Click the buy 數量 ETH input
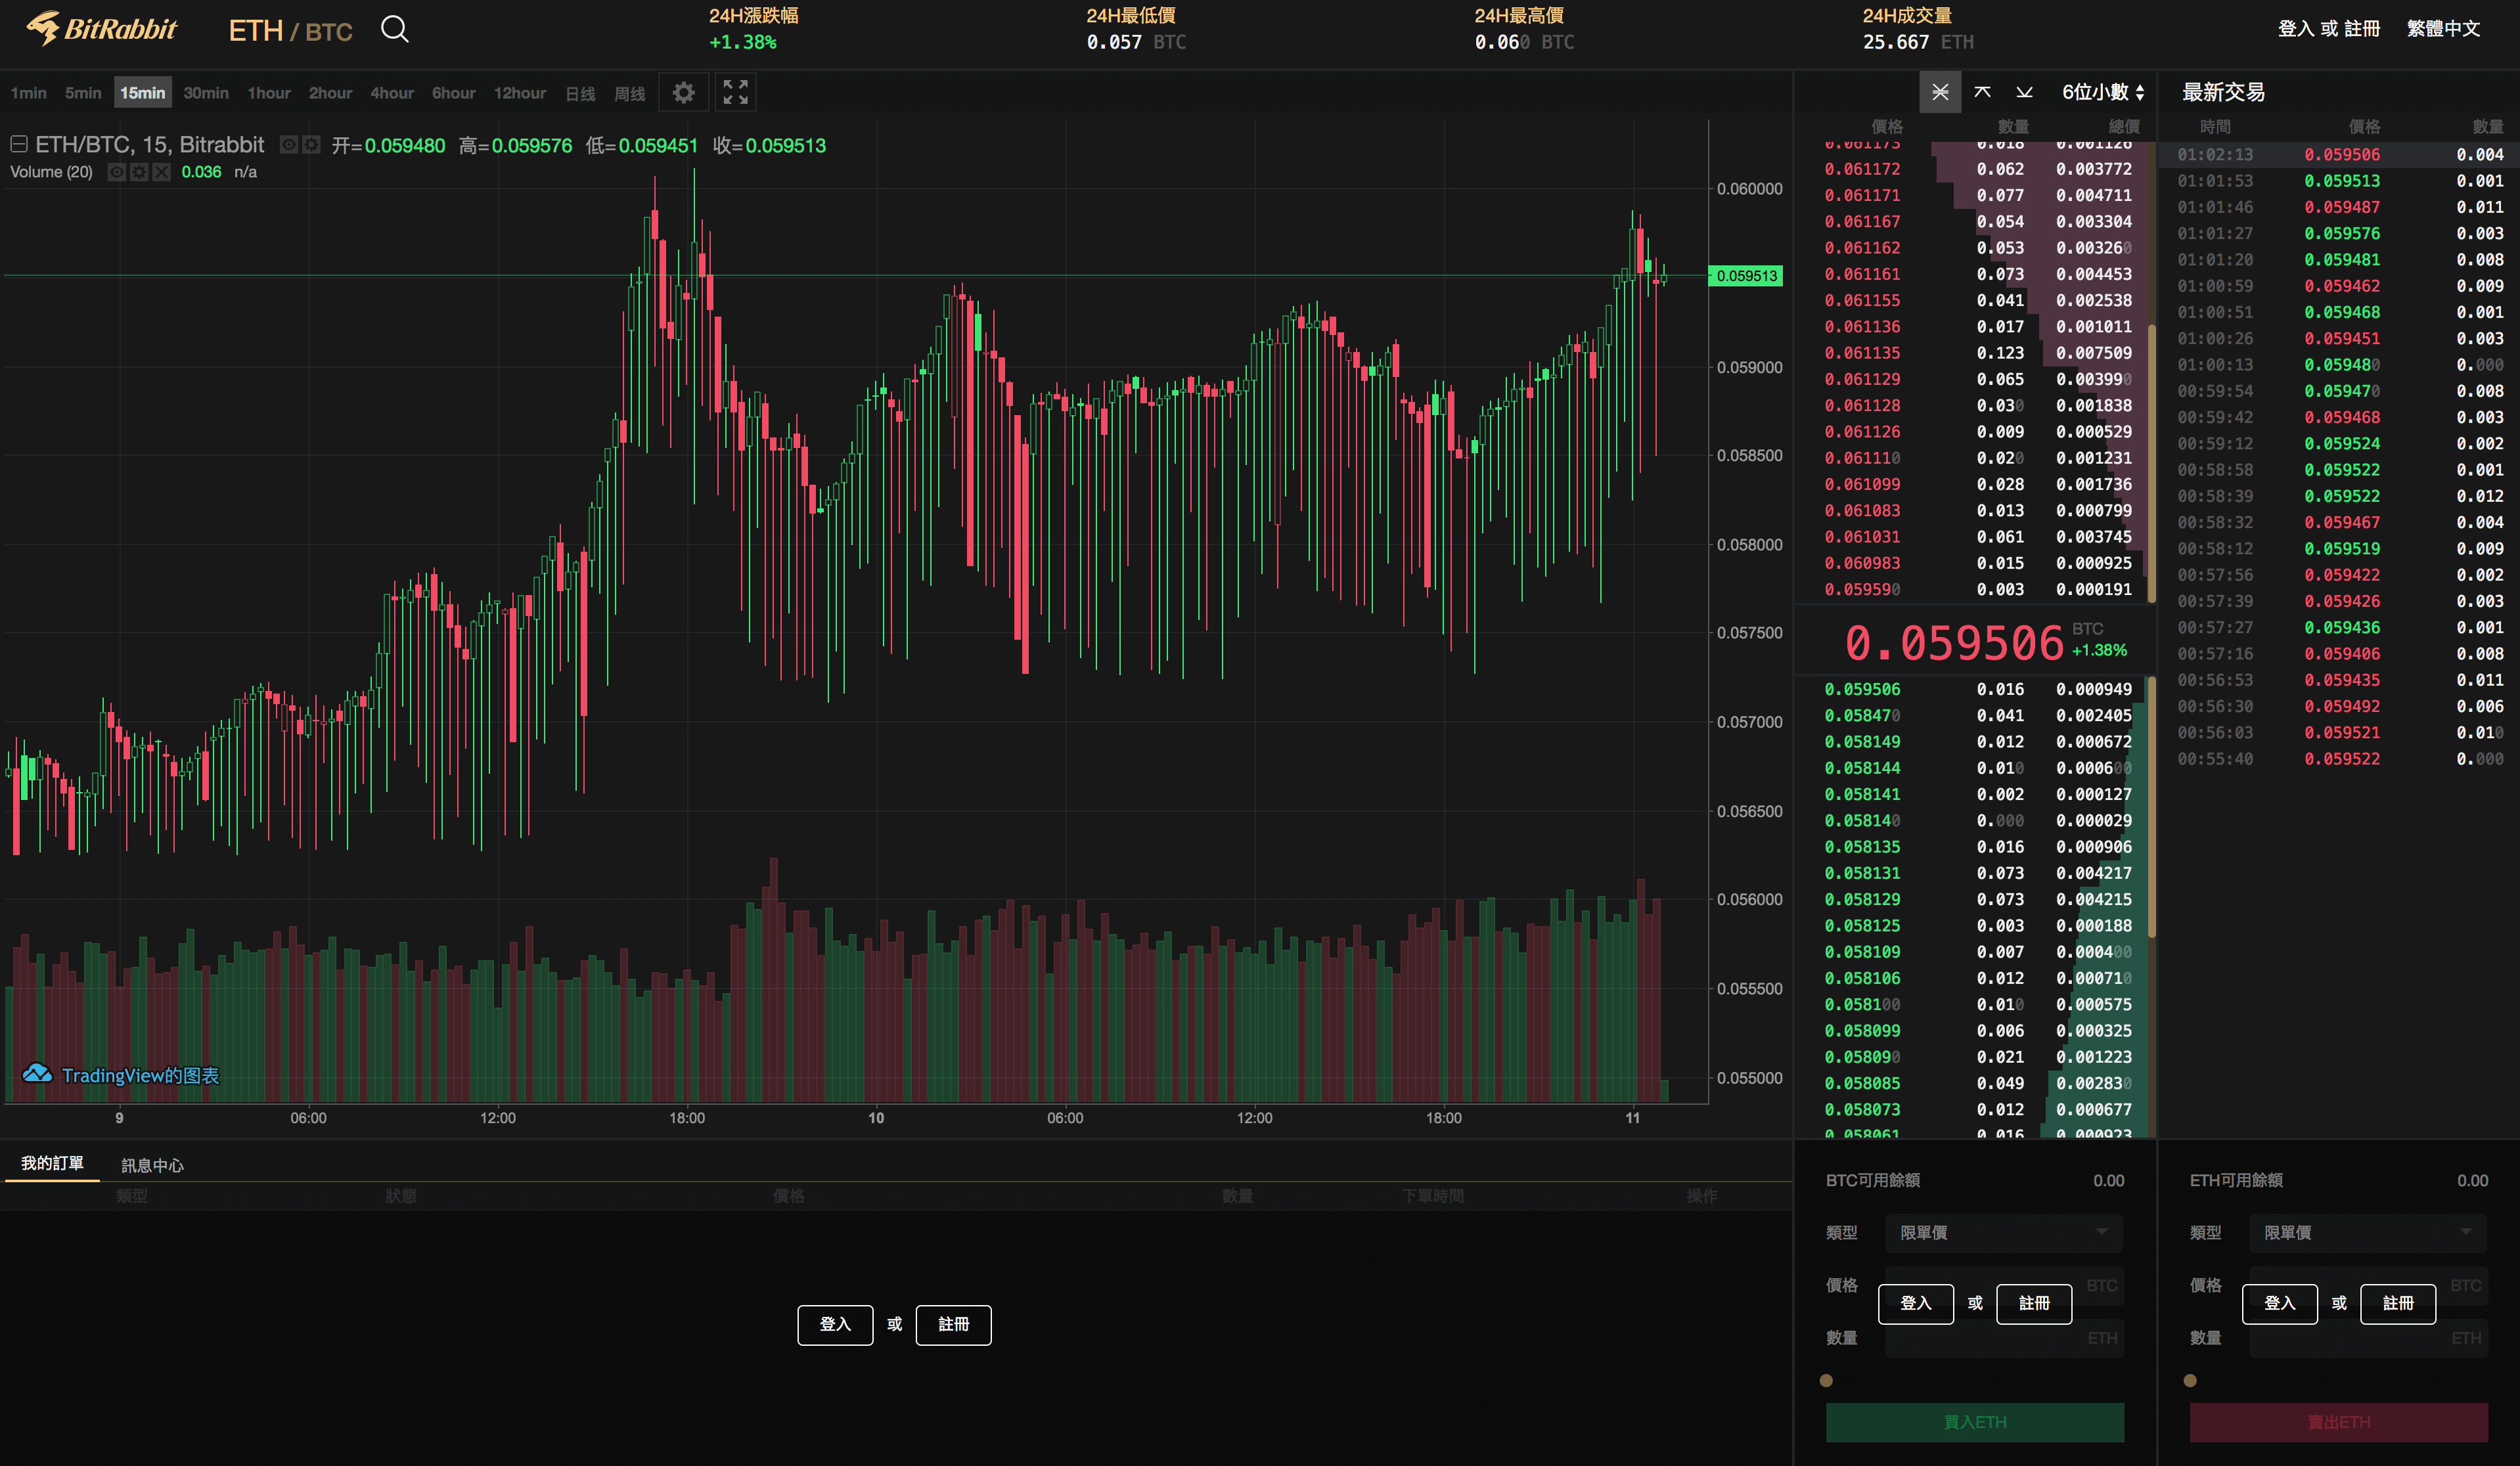 coord(2004,1338)
